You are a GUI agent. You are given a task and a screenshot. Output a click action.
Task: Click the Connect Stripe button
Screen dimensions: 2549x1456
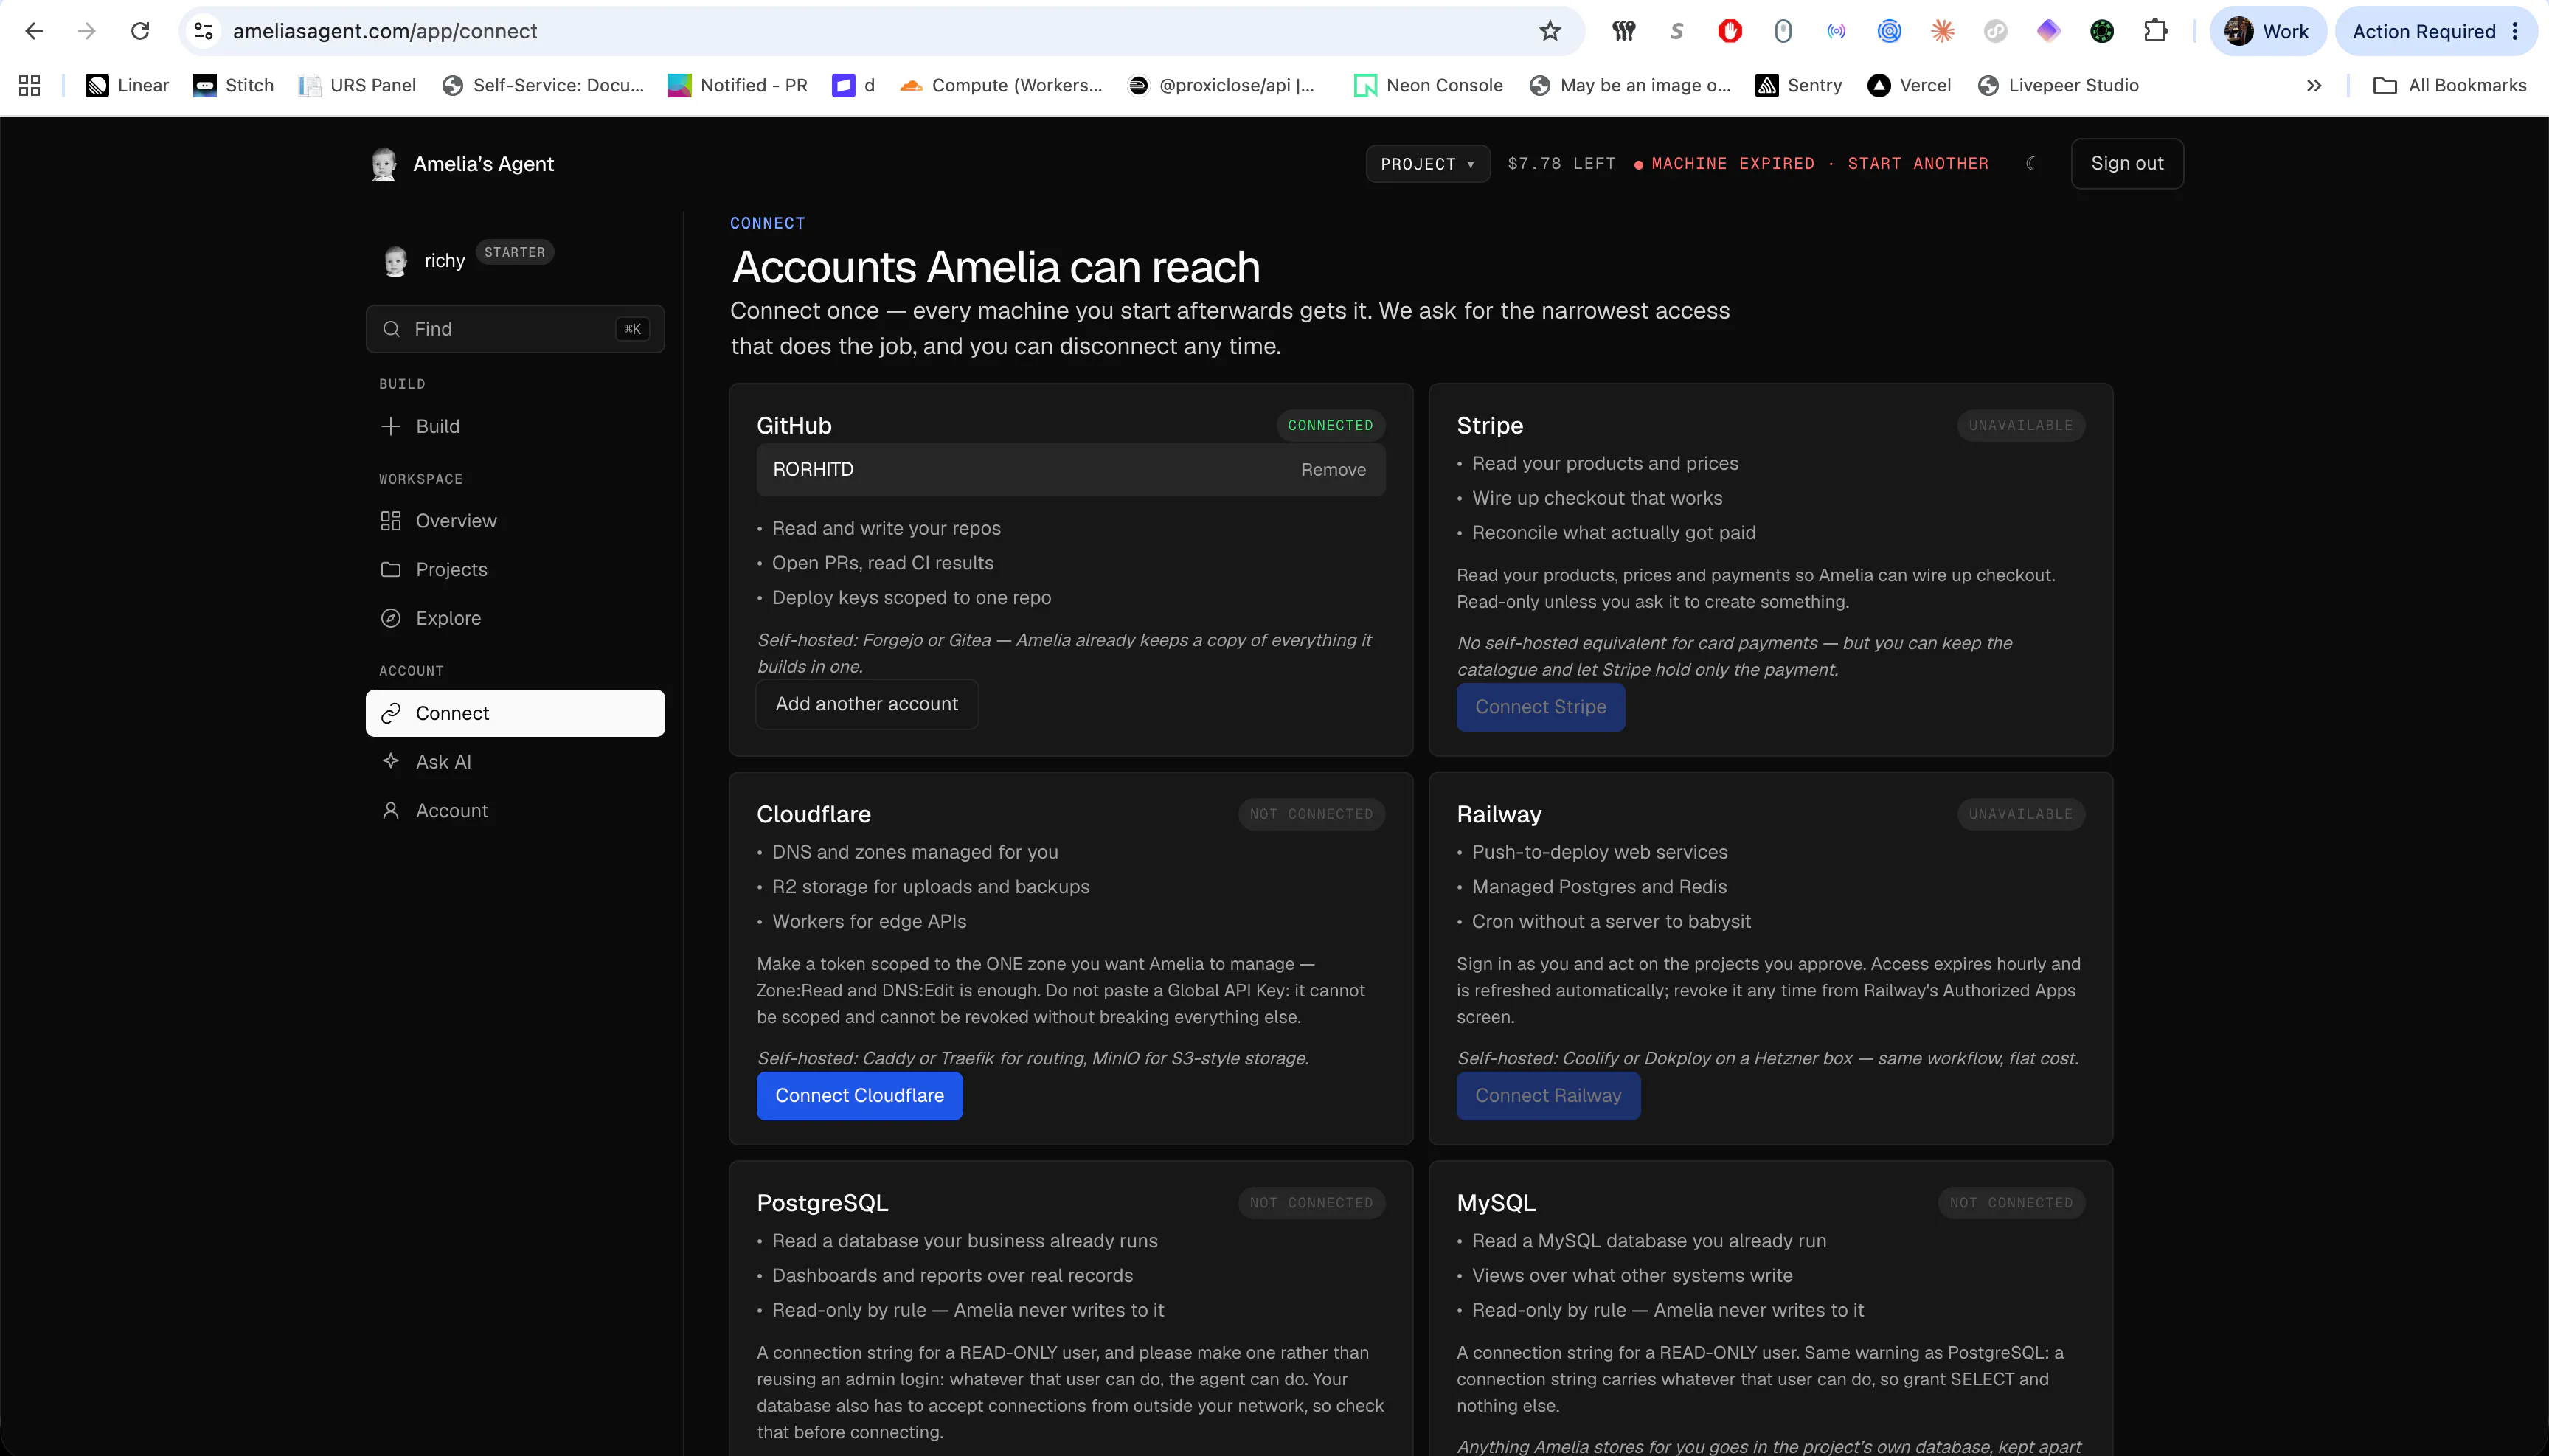click(1540, 707)
